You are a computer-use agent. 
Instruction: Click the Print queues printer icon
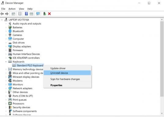[x=10, y=100]
